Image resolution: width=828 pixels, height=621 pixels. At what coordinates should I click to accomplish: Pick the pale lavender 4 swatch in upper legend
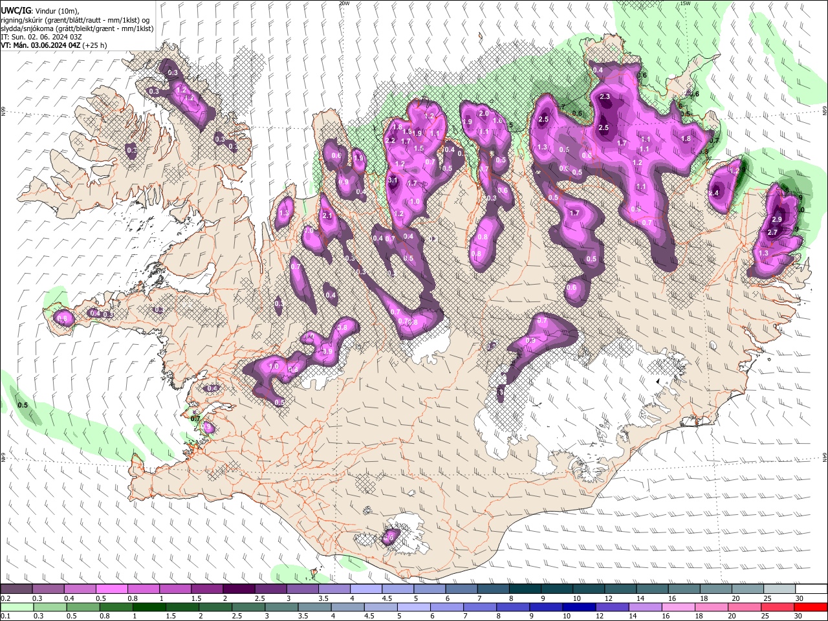[366, 589]
